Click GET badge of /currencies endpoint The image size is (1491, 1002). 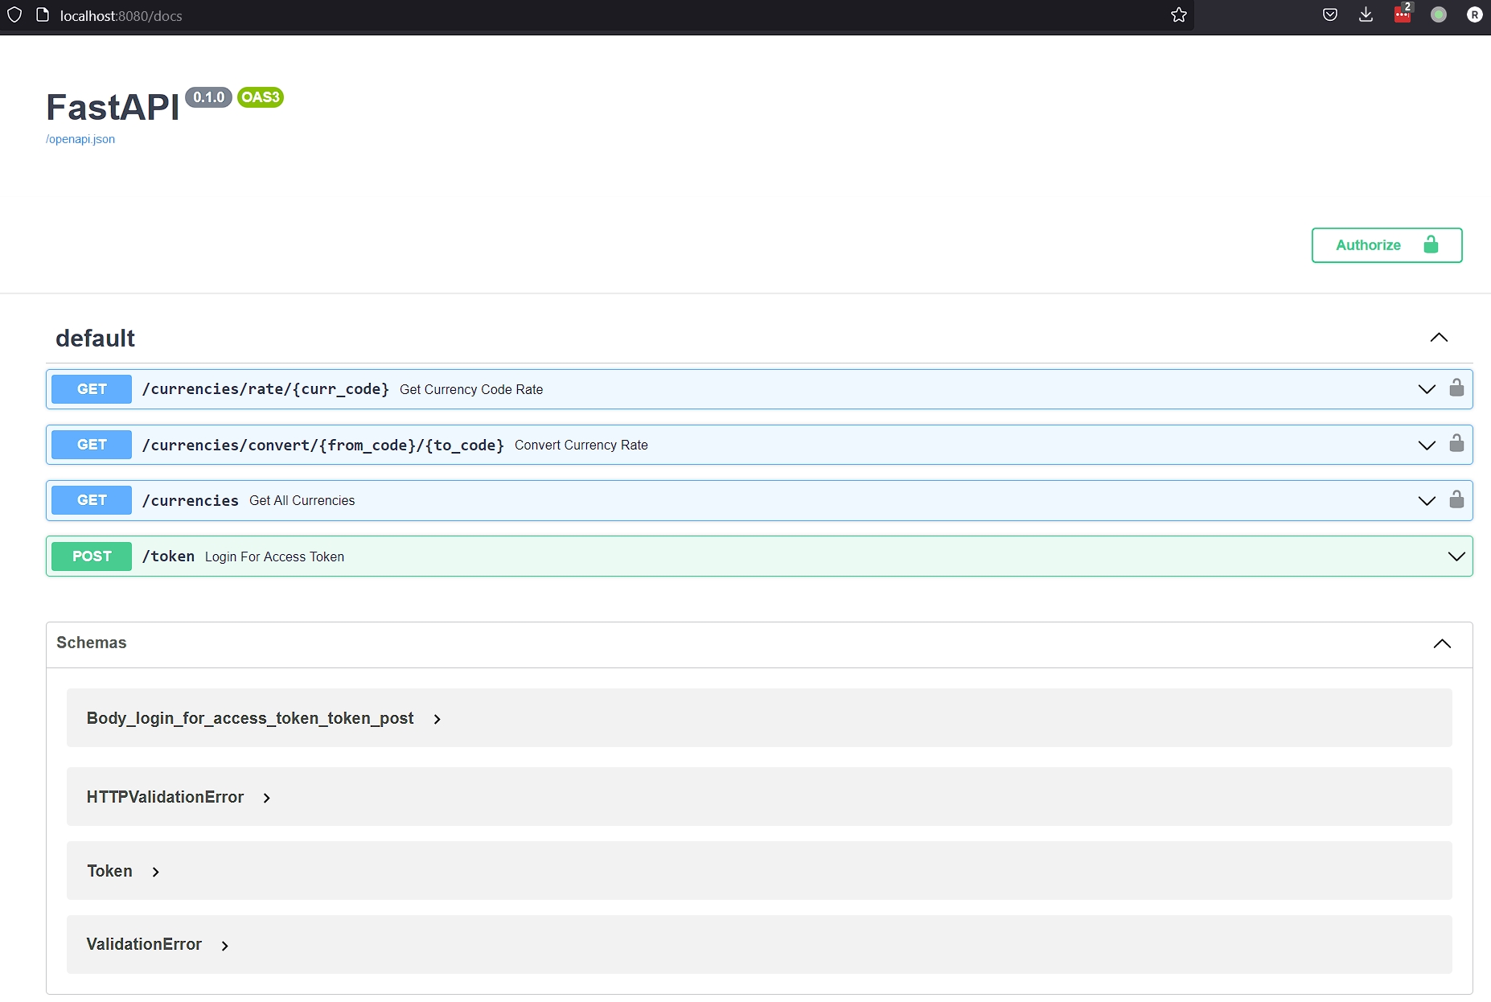92,500
